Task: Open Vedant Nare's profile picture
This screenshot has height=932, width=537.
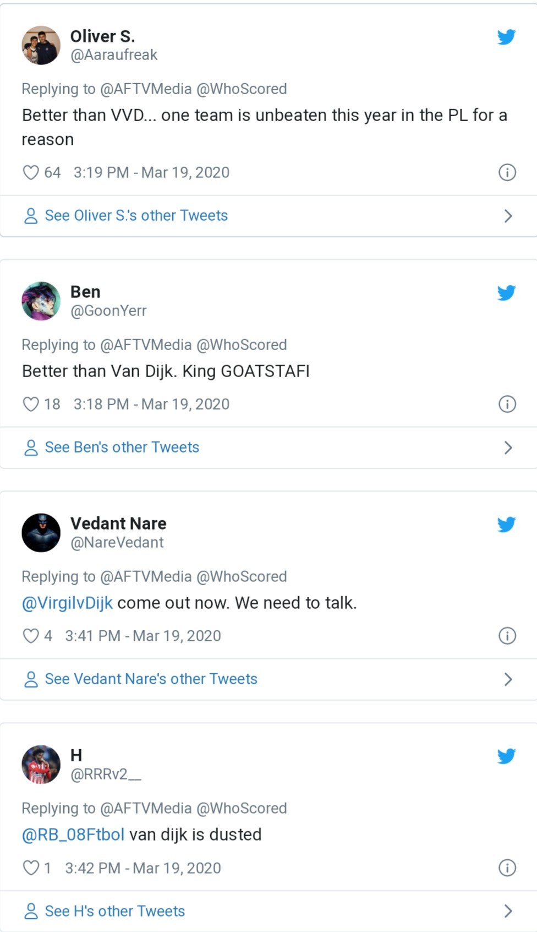Action: coord(41,533)
